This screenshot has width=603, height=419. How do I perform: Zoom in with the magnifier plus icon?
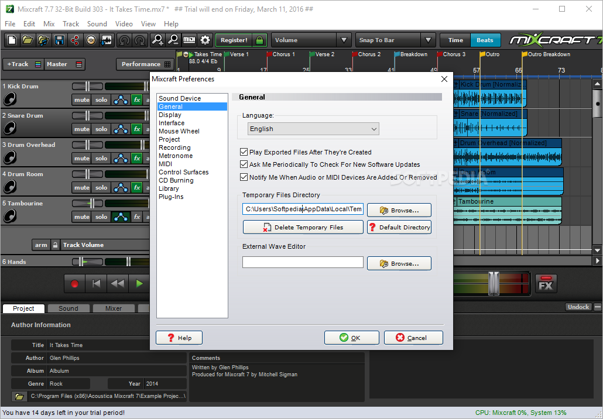pyautogui.click(x=157, y=40)
